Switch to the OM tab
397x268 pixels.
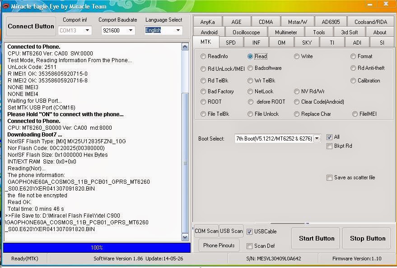point(281,42)
